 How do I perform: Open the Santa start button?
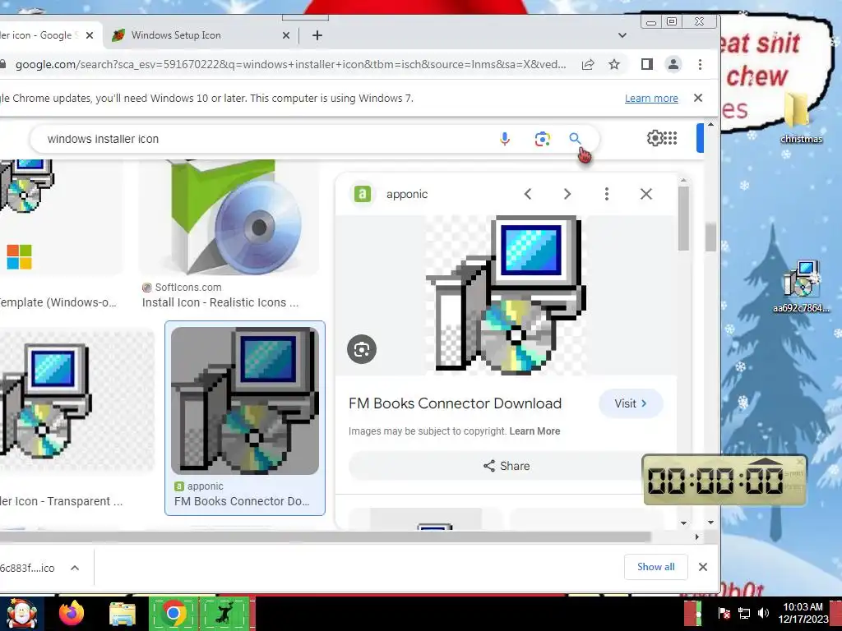pyautogui.click(x=21, y=613)
